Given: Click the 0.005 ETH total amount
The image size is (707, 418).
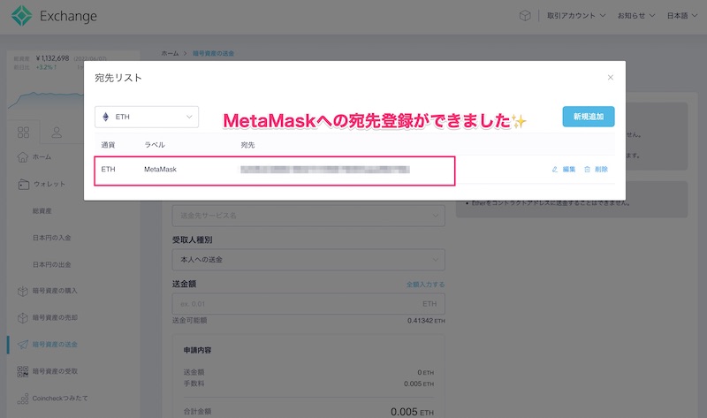Looking at the screenshot, I should [x=412, y=412].
